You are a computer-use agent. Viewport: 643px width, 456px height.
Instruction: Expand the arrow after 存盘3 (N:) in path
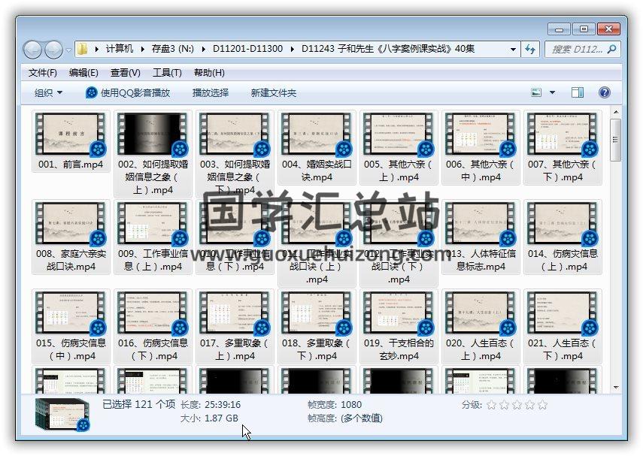[203, 49]
